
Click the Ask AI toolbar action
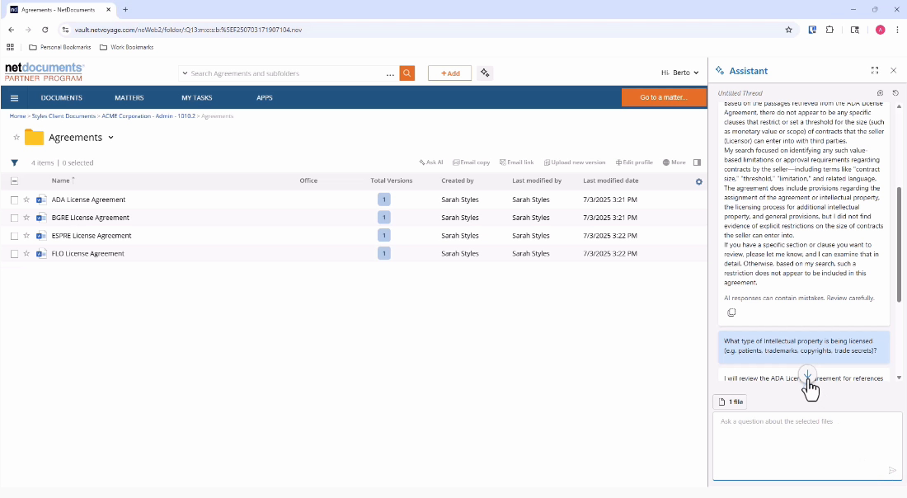point(431,162)
